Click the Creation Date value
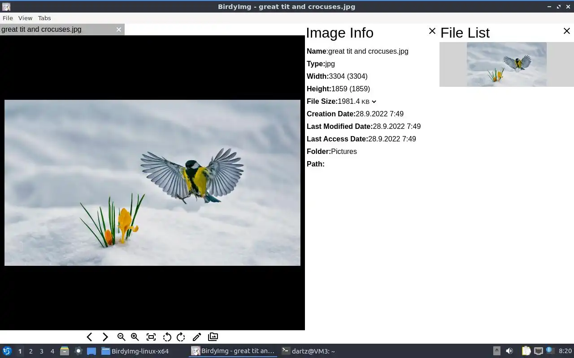 click(x=380, y=114)
